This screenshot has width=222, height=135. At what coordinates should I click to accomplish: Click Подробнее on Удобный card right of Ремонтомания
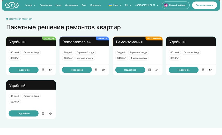click(x=183, y=70)
